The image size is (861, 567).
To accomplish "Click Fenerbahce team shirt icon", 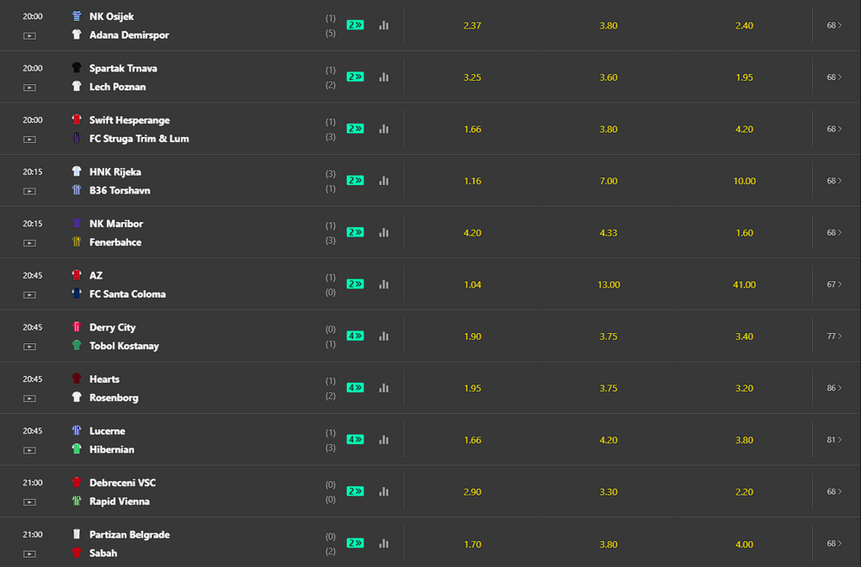I will pos(77,242).
